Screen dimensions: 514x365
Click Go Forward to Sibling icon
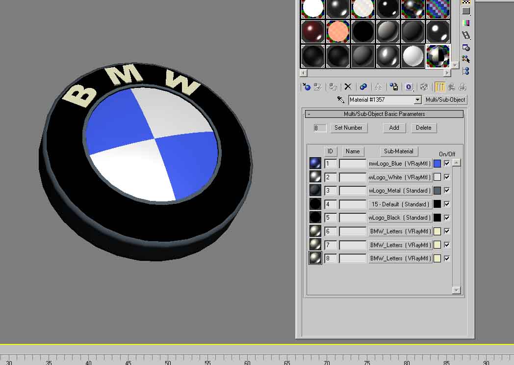coord(463,86)
